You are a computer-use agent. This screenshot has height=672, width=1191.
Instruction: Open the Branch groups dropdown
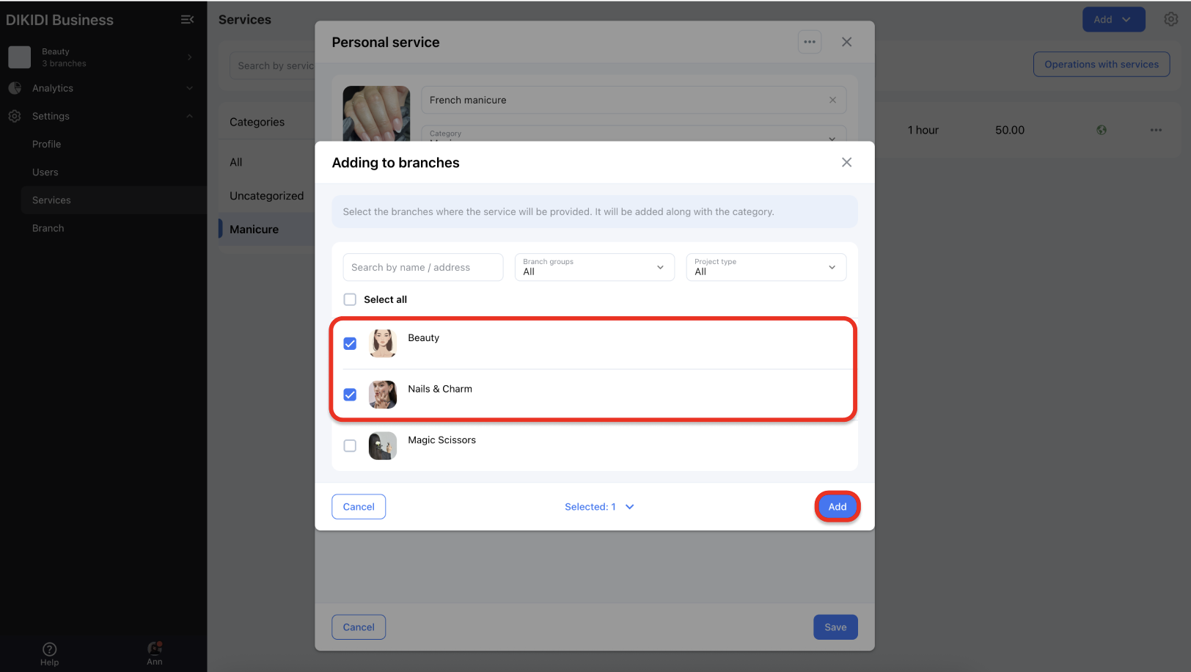tap(594, 267)
